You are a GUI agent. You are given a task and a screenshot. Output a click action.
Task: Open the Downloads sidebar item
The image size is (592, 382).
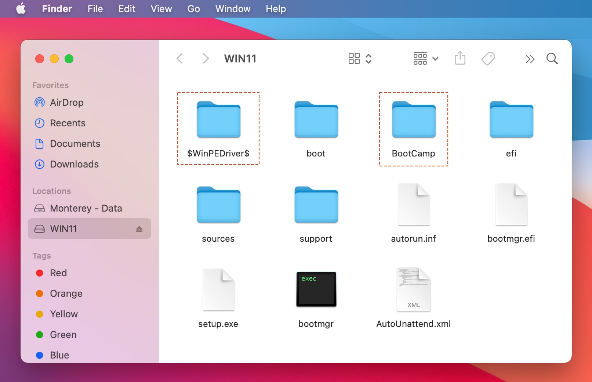click(x=74, y=164)
